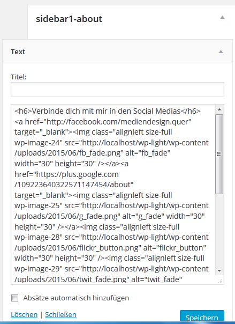
Task: Click the flickr_button.png line in textarea
Action: tap(110, 248)
